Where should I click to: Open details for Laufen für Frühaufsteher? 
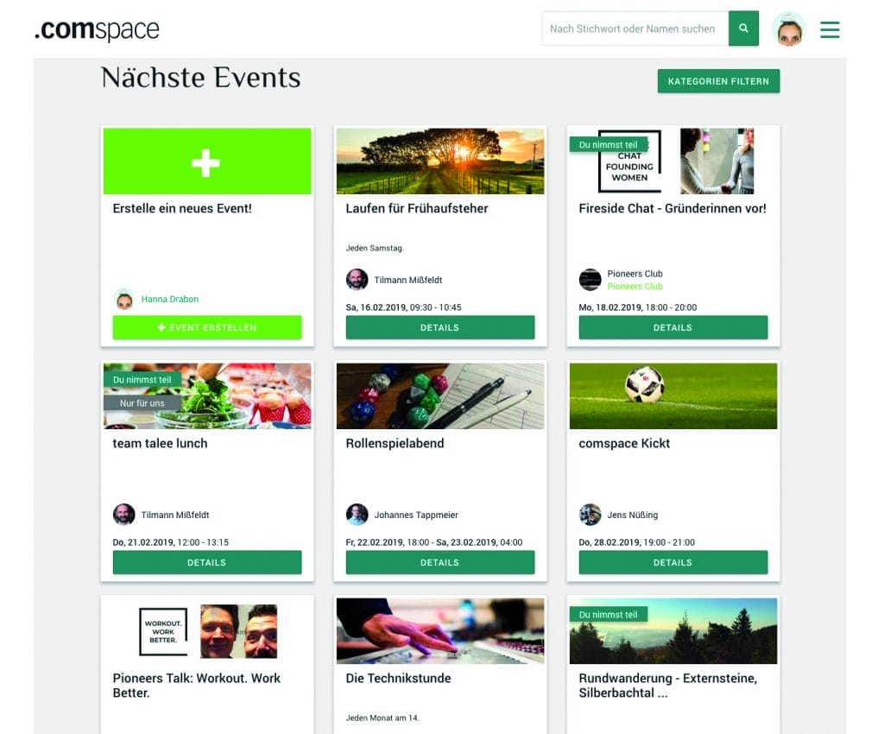[439, 327]
